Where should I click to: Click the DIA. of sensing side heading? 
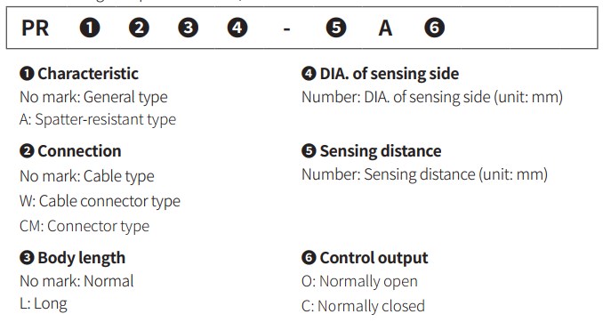(x=390, y=74)
